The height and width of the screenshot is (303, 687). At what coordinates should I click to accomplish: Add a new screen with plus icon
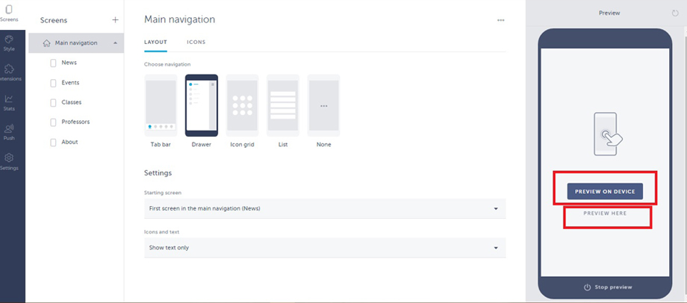coord(115,19)
